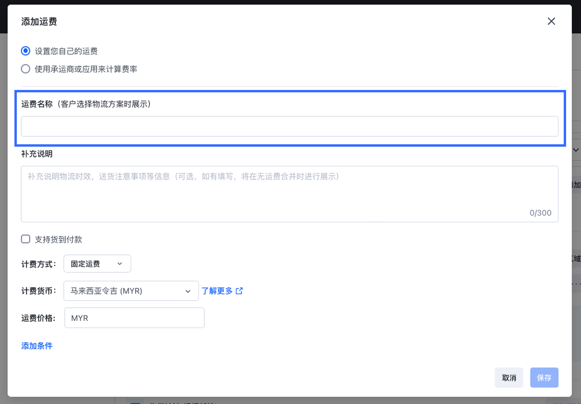Click the three-dots icon behind the dialog's right edge

[x=576, y=284]
